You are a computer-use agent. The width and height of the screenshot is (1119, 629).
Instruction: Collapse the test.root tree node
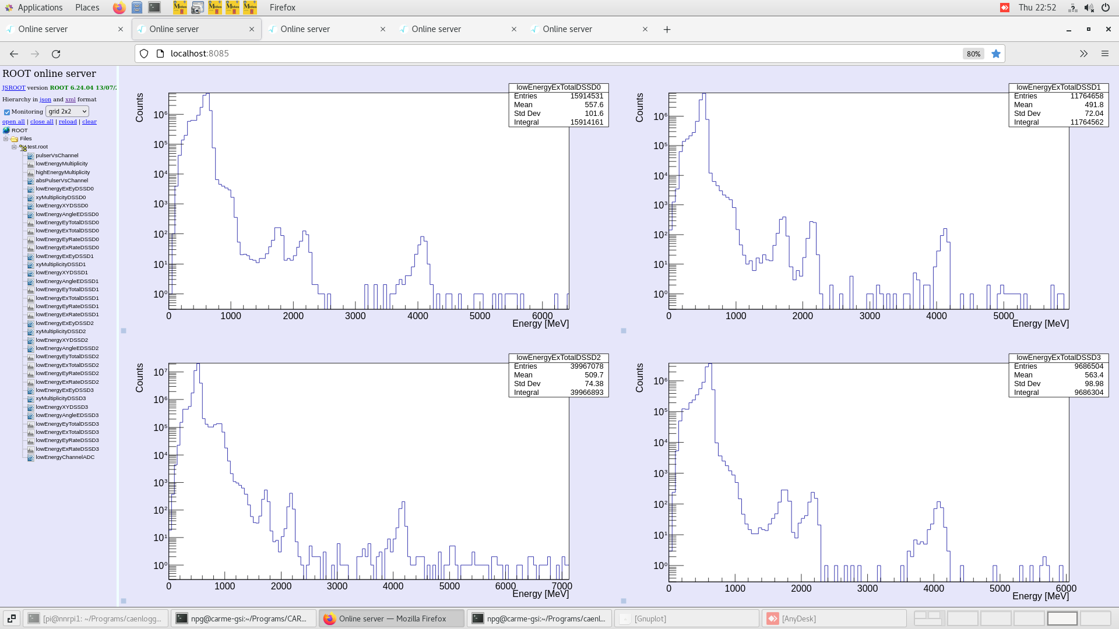coord(13,147)
